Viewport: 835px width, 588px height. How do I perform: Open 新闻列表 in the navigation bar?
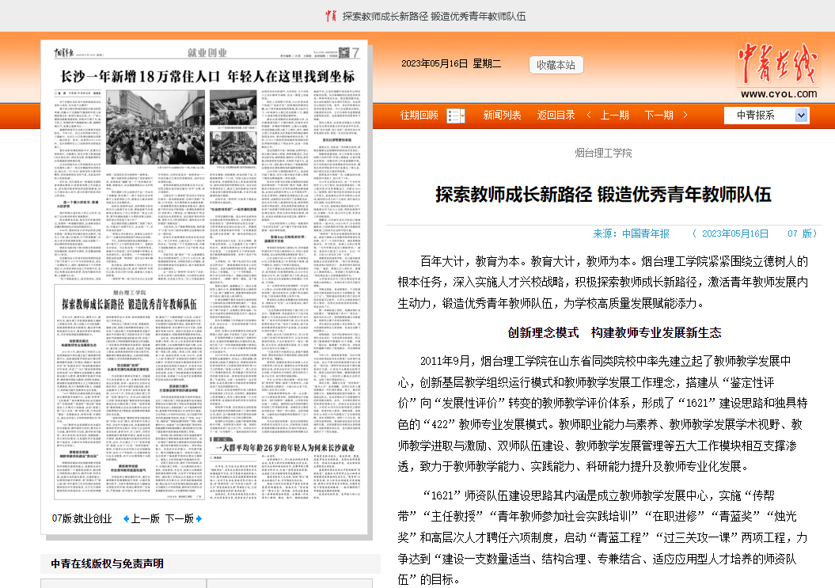coord(503,116)
